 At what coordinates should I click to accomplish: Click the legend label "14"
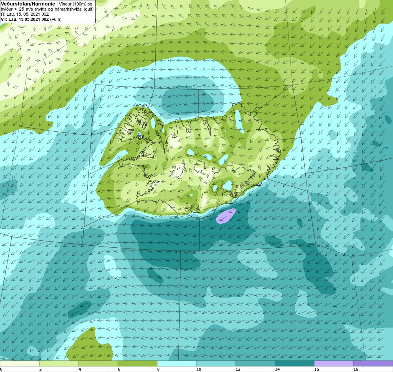coord(277,369)
